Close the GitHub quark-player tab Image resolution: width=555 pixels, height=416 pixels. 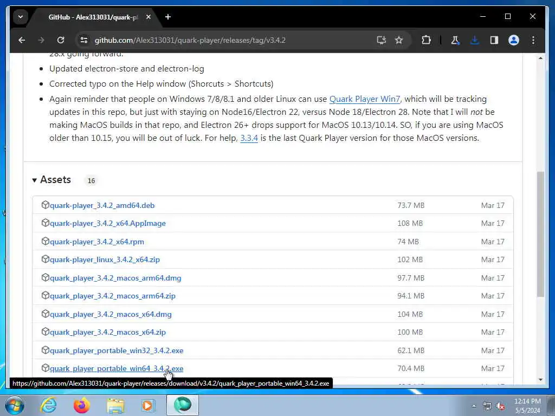(149, 17)
